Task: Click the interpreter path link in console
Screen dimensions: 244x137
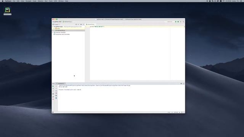Action: click(x=95, y=85)
